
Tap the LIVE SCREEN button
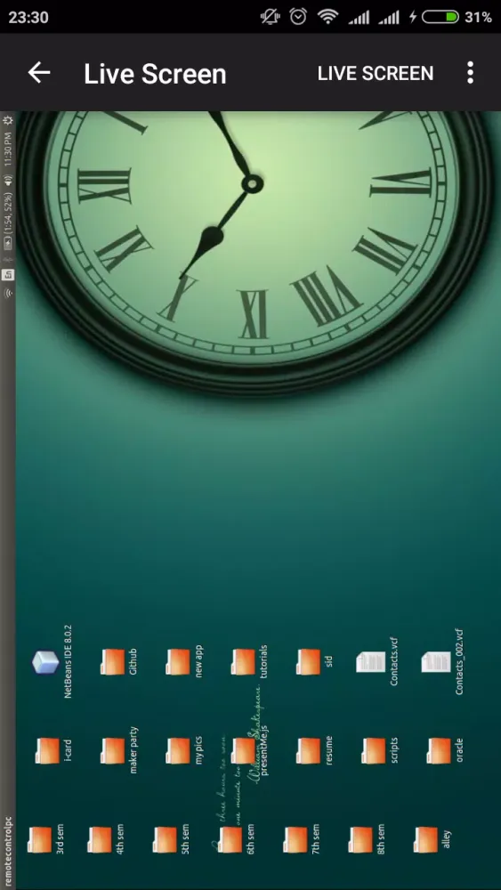tap(375, 73)
